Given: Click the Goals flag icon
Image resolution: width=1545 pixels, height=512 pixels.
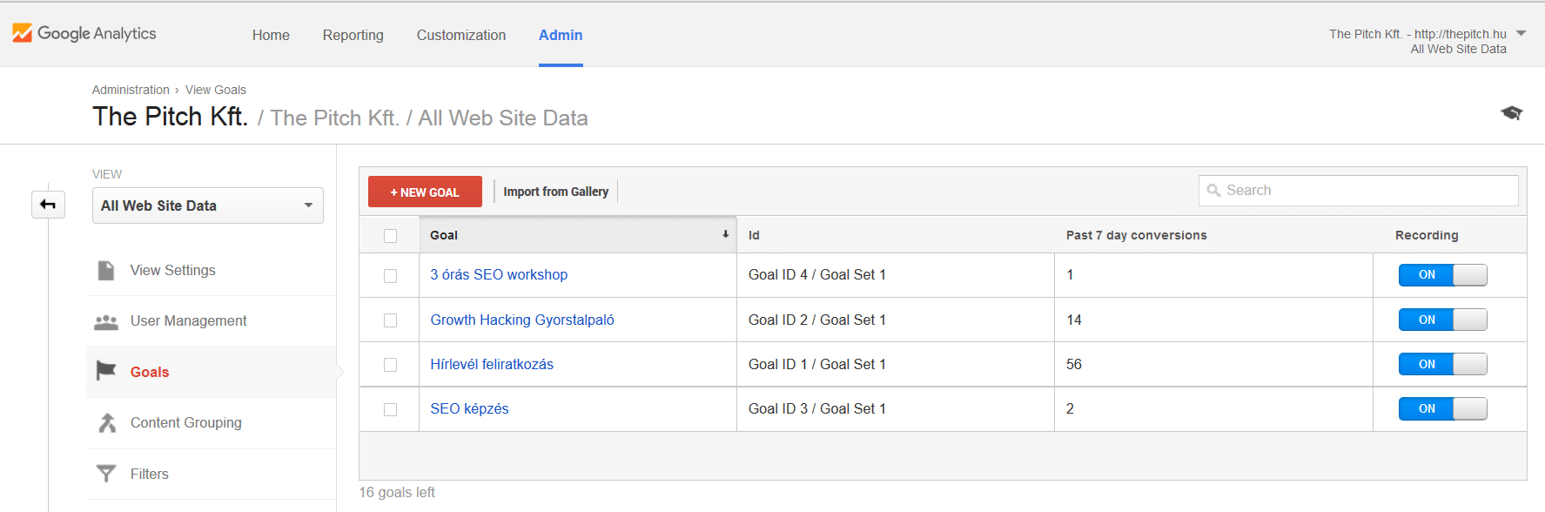Looking at the screenshot, I should click(106, 371).
